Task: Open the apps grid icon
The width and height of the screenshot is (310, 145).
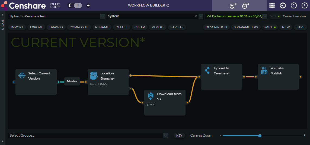Action: pos(272,5)
